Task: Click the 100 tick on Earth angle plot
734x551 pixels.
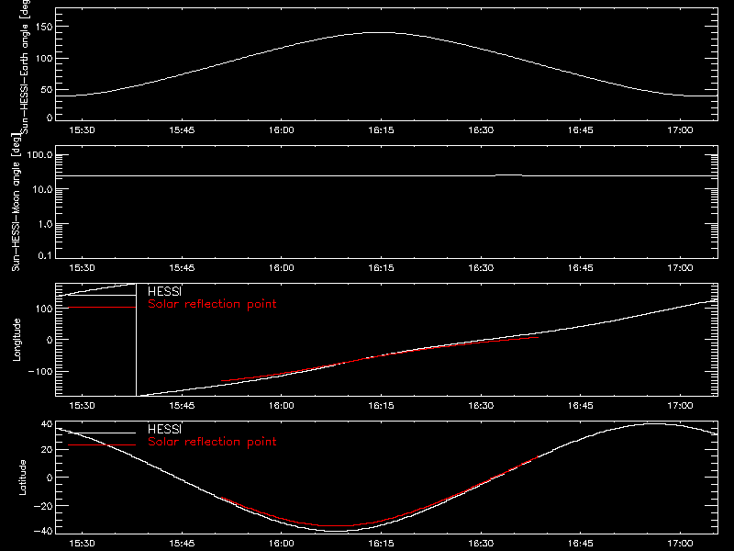Action: (x=44, y=58)
